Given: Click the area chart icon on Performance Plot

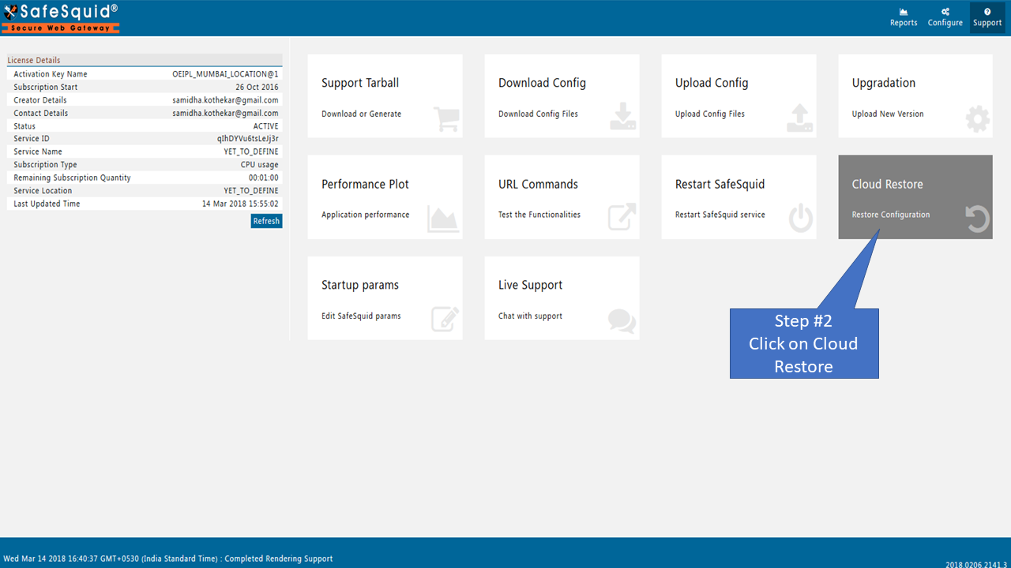Looking at the screenshot, I should point(443,219).
